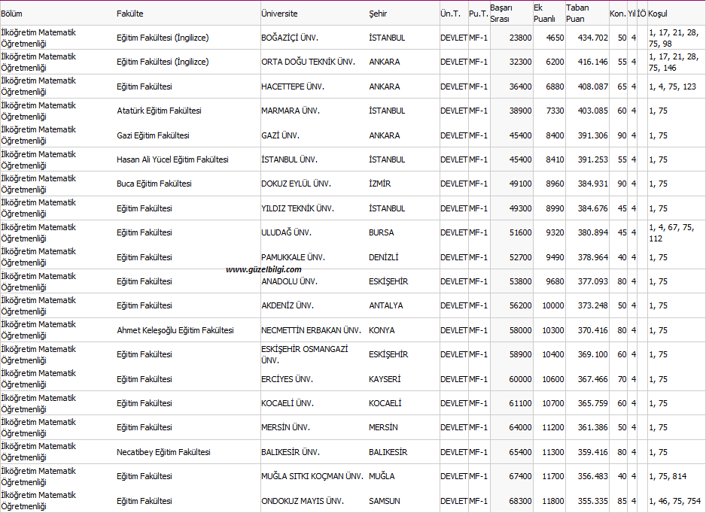Click the 434.702 base score cell

592,38
